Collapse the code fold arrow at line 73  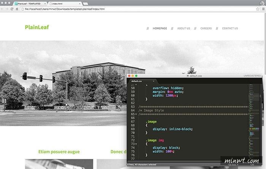coord(136,144)
